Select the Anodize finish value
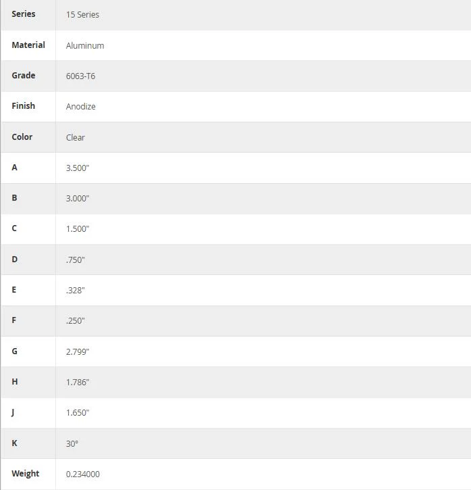Viewport: 471px width, 490px height. tap(80, 107)
